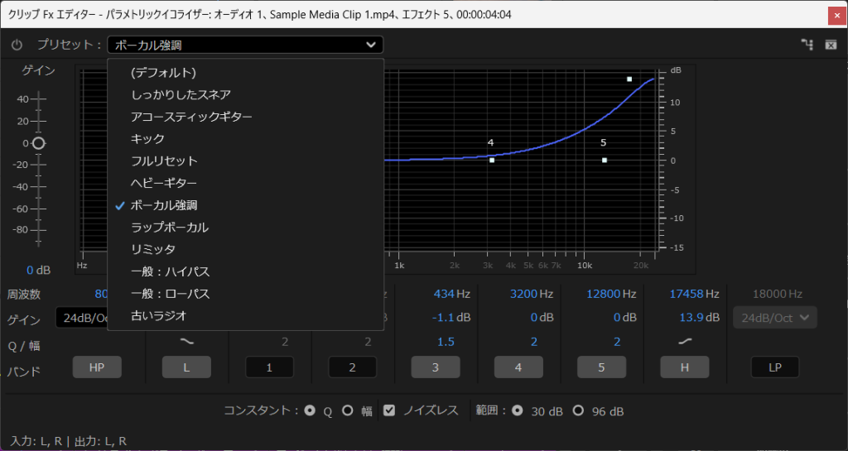Click the Q value 2 above band 5
Image resolution: width=848 pixels, height=451 pixels.
tap(617, 342)
